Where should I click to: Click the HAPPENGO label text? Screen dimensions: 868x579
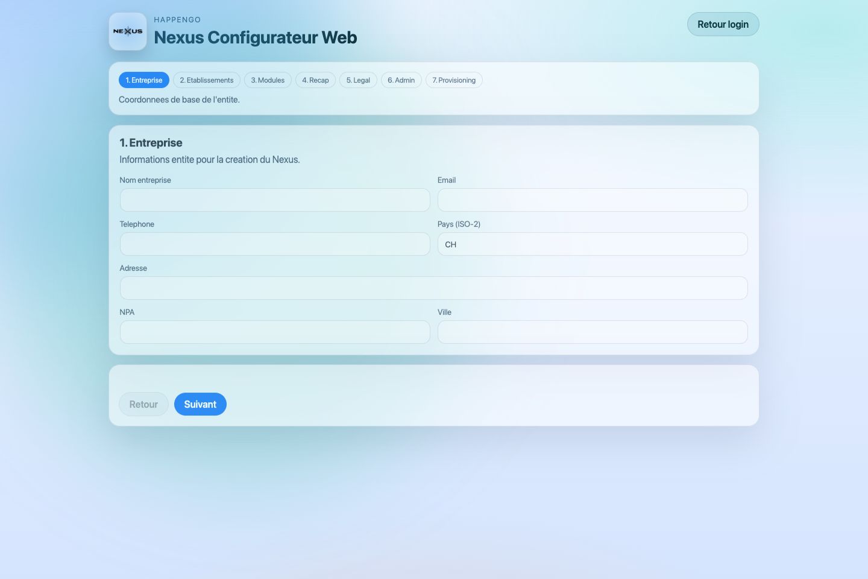point(177,20)
